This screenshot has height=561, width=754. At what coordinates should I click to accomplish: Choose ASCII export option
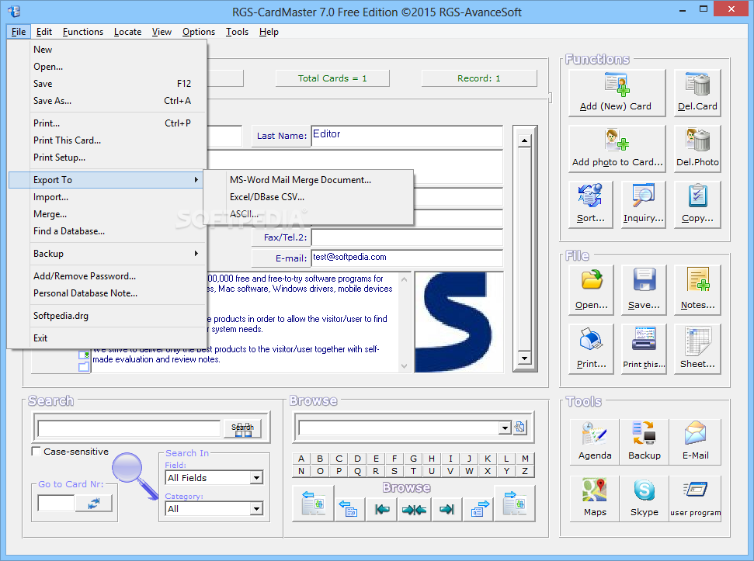pyautogui.click(x=308, y=213)
